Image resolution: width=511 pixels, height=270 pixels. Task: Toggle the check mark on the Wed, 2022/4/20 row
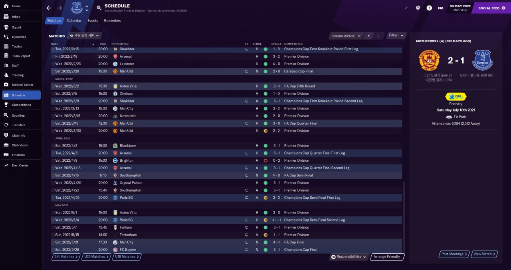[x=53, y=183]
